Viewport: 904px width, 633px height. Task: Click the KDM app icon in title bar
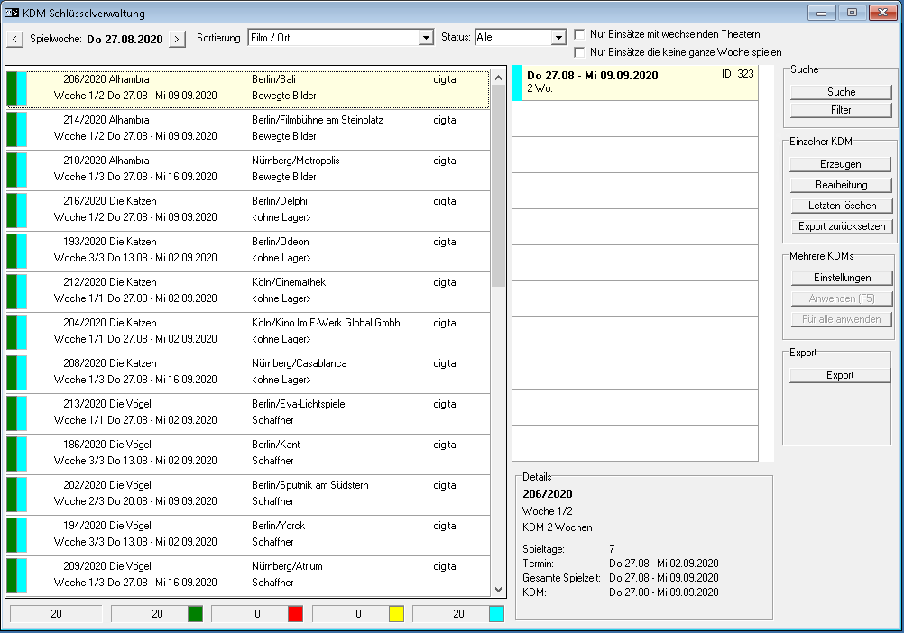(x=14, y=14)
